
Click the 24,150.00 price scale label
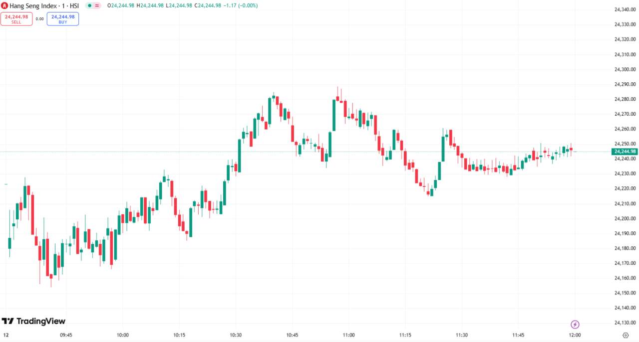click(x=625, y=293)
